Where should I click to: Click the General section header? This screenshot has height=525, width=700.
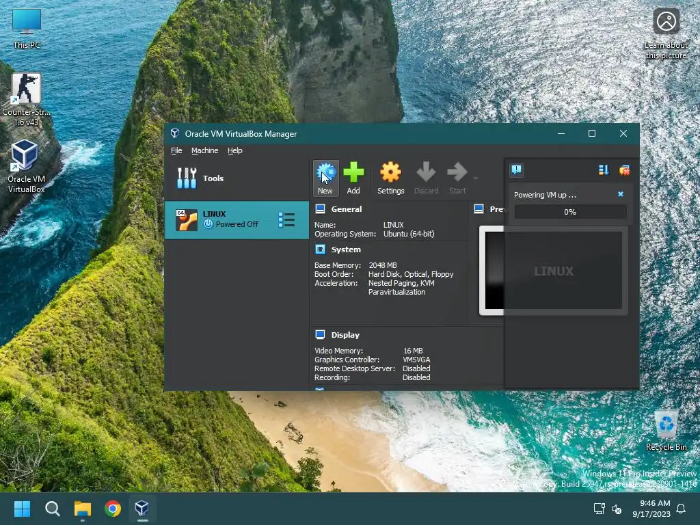[347, 209]
